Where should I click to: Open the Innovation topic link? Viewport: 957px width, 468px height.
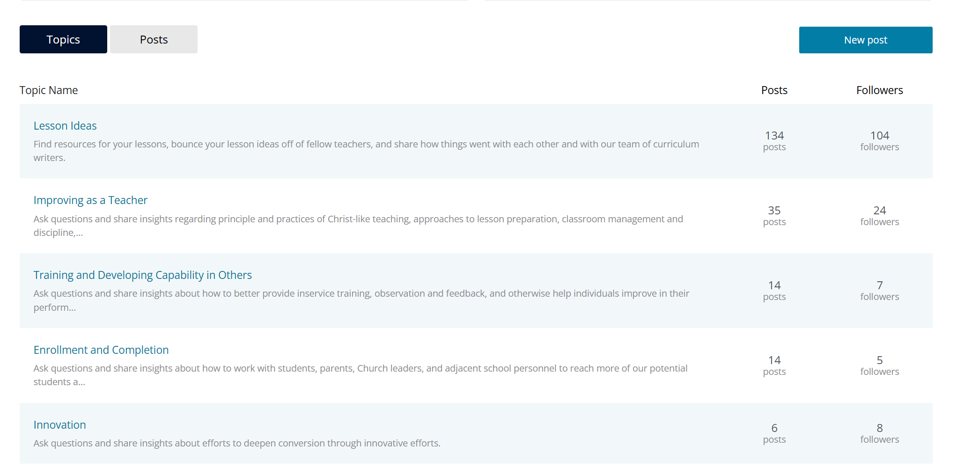pyautogui.click(x=59, y=425)
